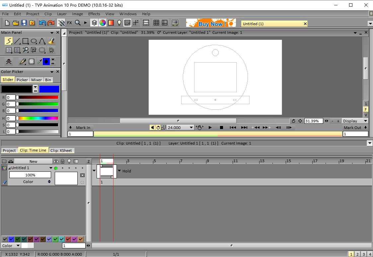Toggle the blue checkmark color group
The image size is (373, 257).
[11, 239]
